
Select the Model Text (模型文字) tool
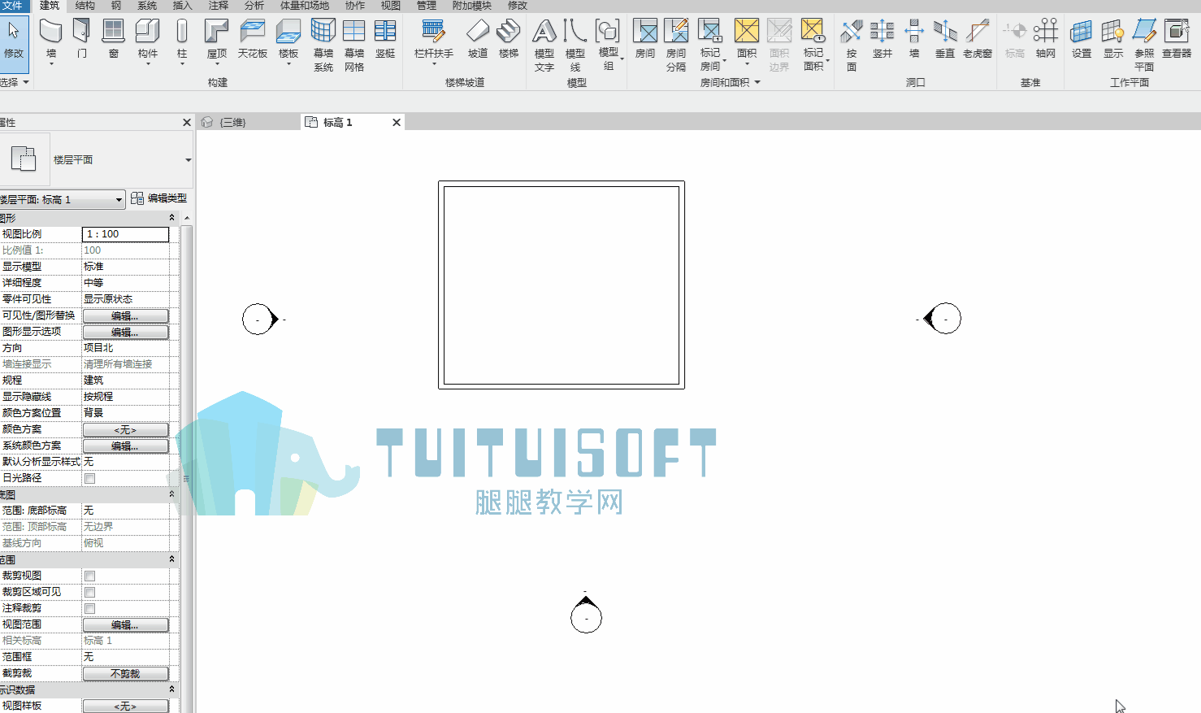[x=544, y=46]
